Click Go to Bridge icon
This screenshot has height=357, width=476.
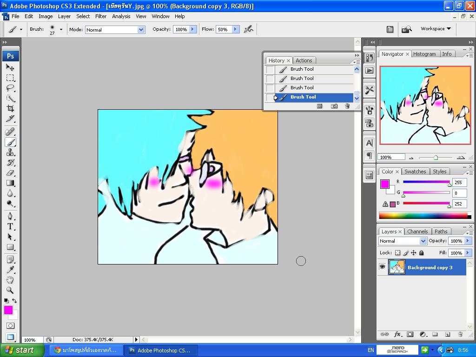[406, 29]
